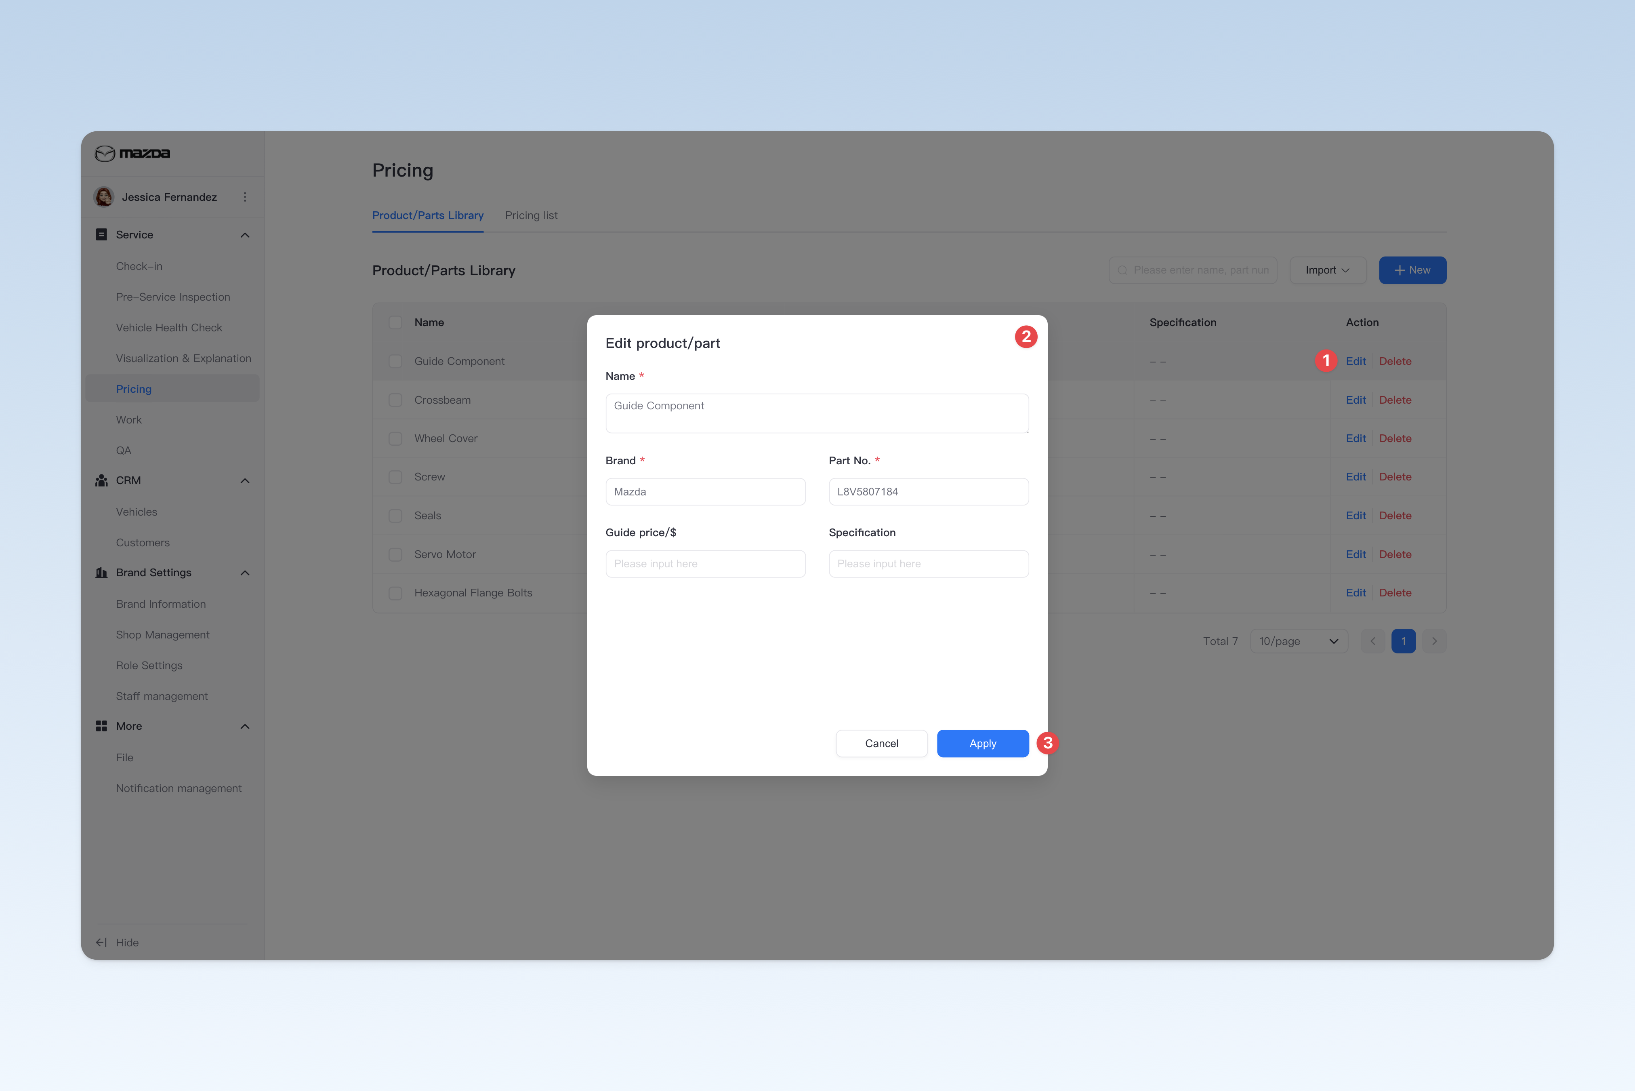
Task: Check the Screw row checkbox
Action: pyautogui.click(x=395, y=477)
